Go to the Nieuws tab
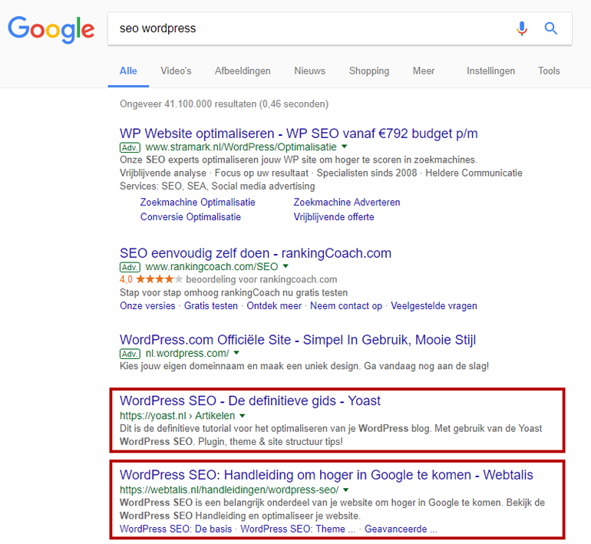591x544 pixels. coord(310,71)
